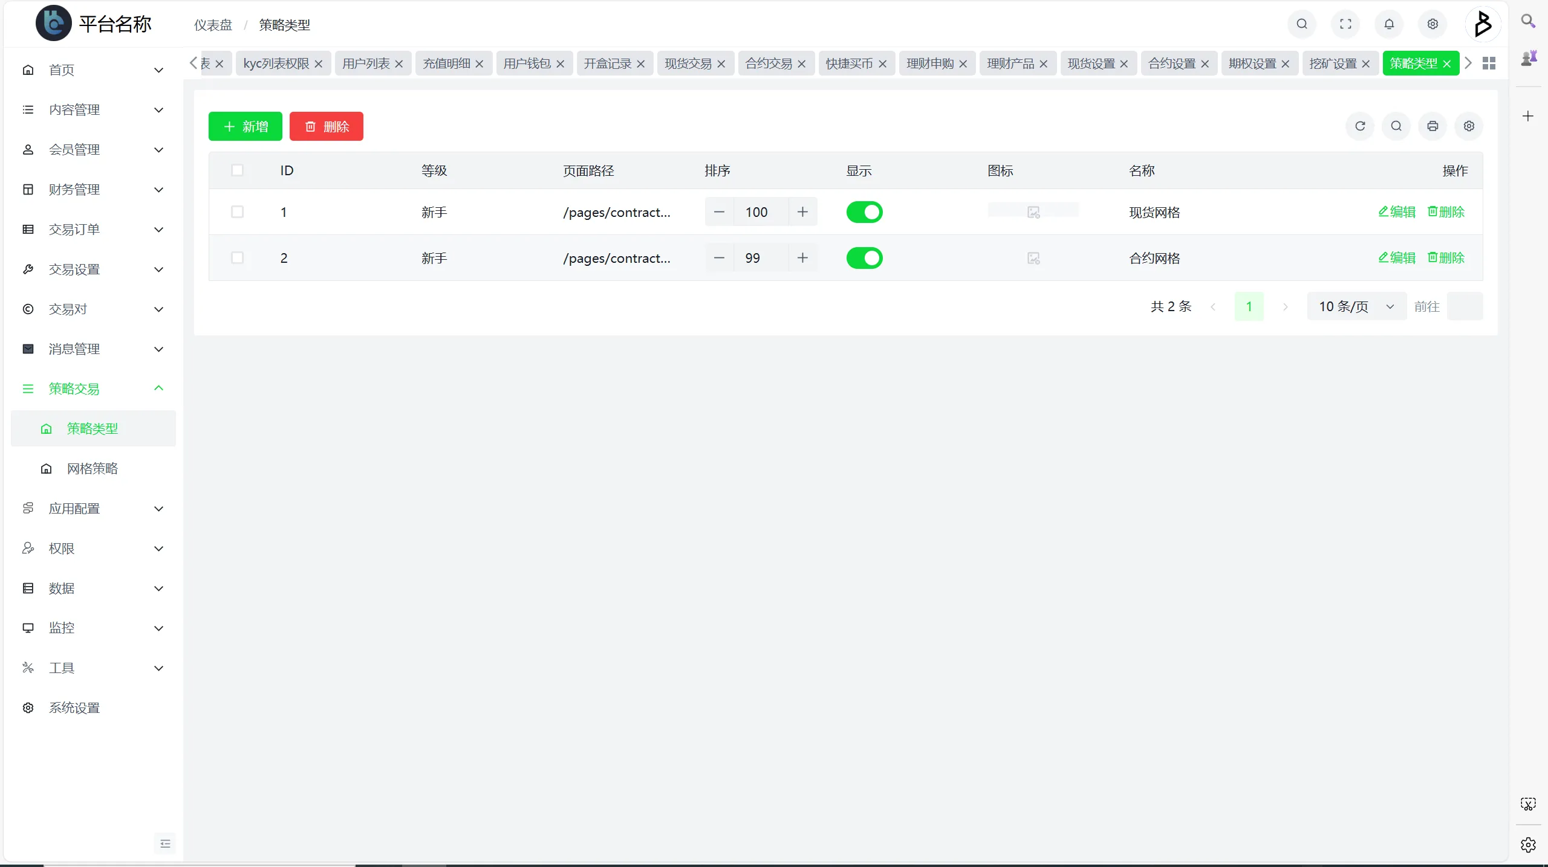1548x867 pixels.
Task: Check the row with ID 2
Action: pyautogui.click(x=237, y=258)
